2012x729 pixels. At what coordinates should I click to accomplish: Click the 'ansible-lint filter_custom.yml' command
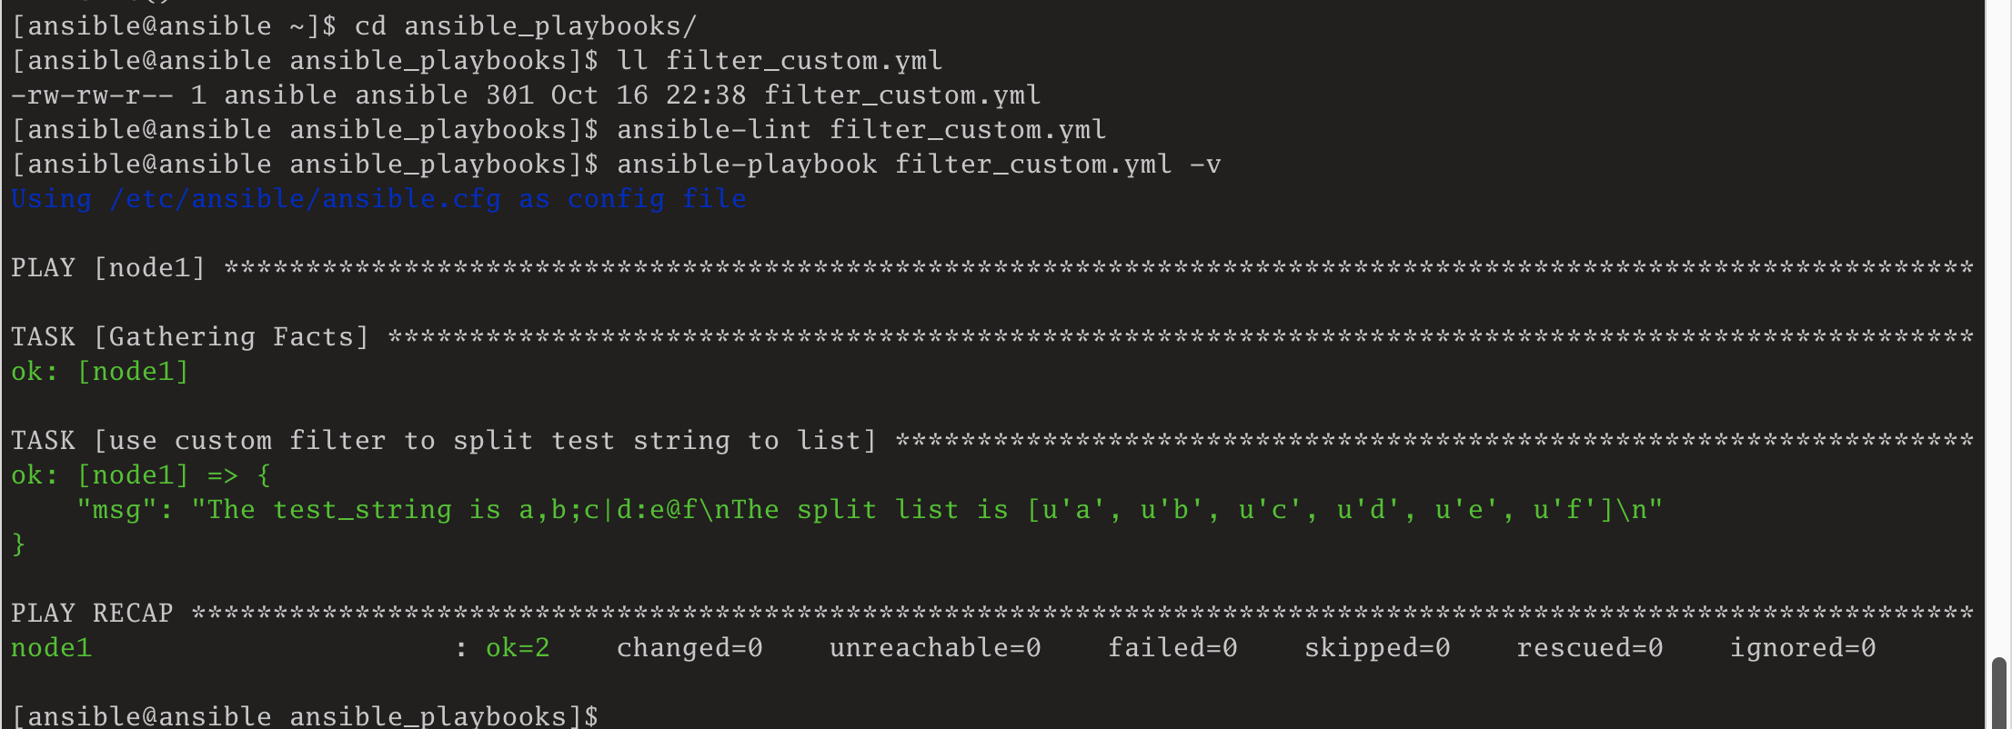tap(861, 130)
